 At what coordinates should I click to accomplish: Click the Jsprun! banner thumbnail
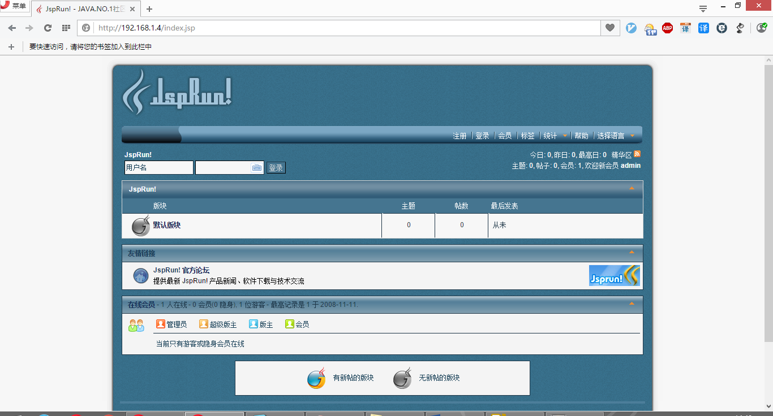(x=615, y=275)
